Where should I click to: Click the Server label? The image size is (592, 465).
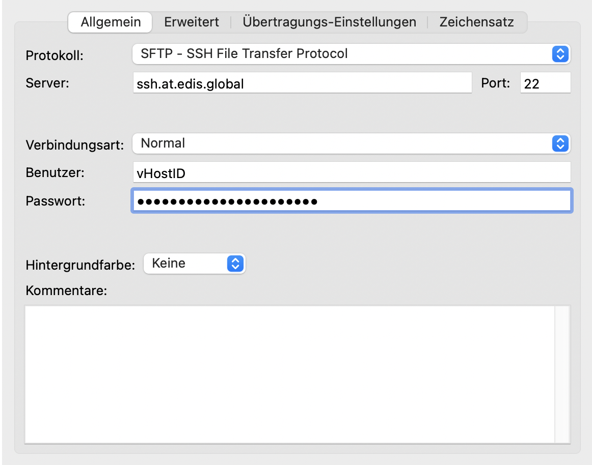(47, 83)
